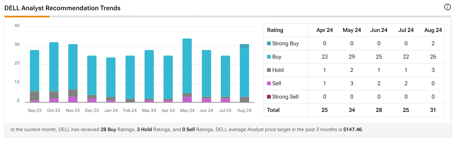Viewport: 459px width, 146px height.
Task: Select the Strong Sell legend swatch
Action: tap(269, 97)
